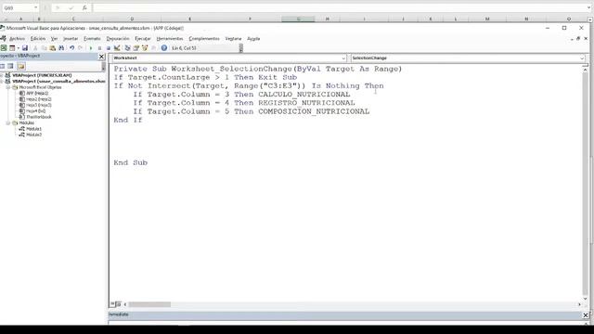Collapse VBAProject (FUNCRES.XLAM) tree node
Viewport: 594px width, 334px height.
tap(2, 75)
